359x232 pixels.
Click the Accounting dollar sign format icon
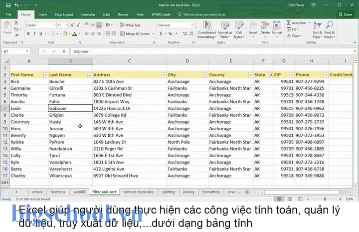tap(161, 33)
